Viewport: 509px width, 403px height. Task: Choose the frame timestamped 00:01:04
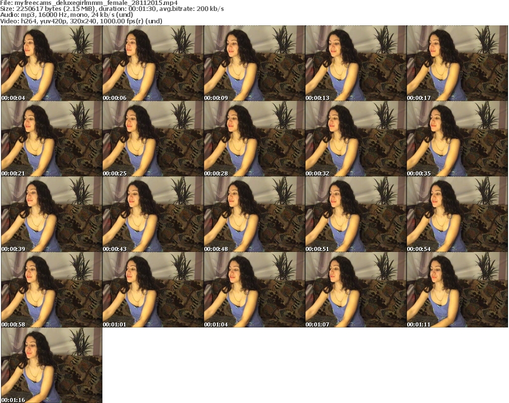click(254, 290)
